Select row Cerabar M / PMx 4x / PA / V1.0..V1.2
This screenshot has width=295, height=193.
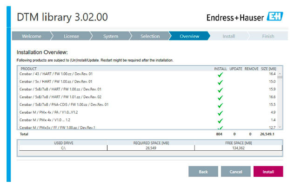click(147, 112)
